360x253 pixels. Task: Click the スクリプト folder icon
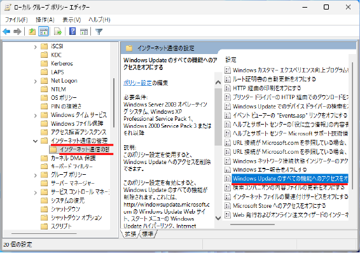click(44, 226)
